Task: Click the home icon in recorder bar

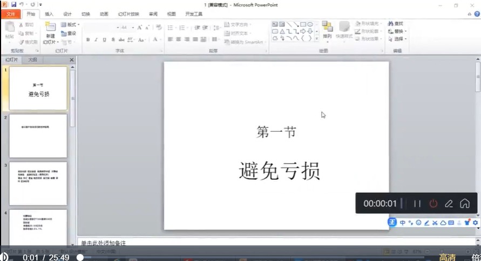Action: point(464,203)
